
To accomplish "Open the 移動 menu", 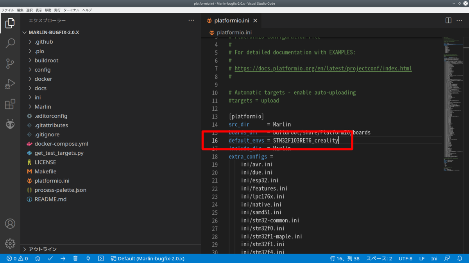I will 48,10.
